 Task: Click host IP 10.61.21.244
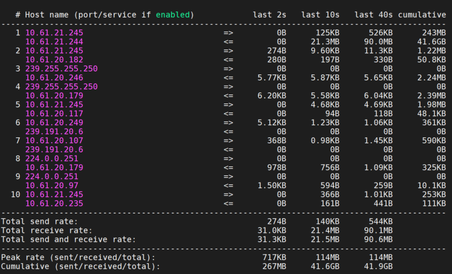pos(54,42)
